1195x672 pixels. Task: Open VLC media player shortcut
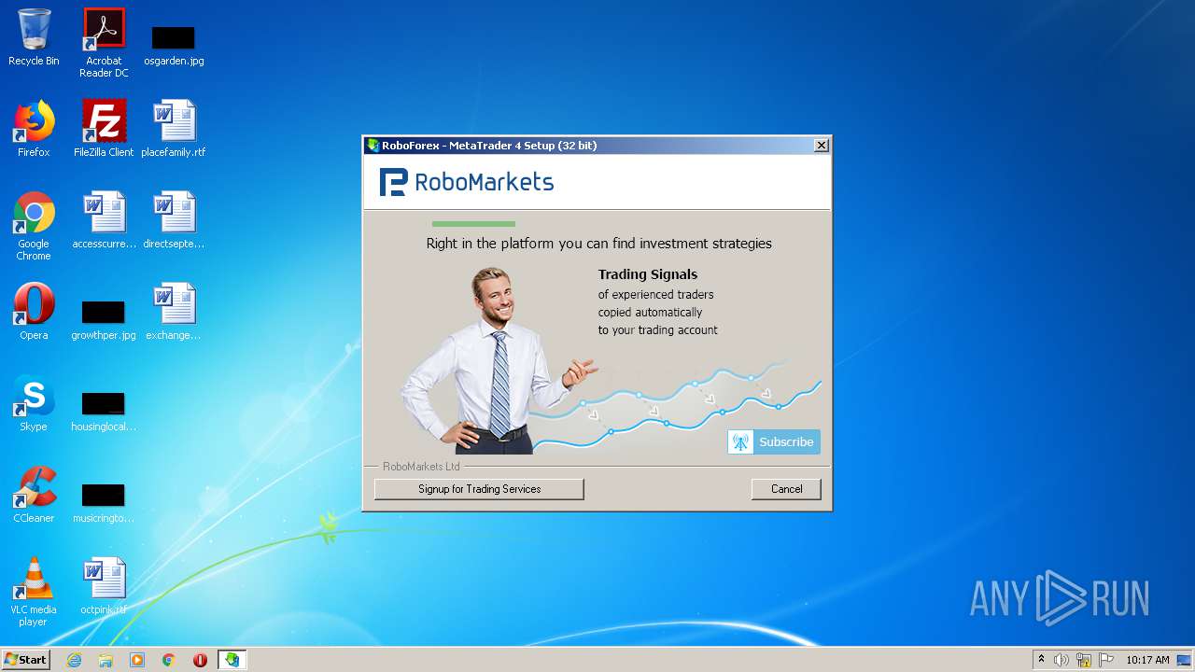[x=34, y=592]
